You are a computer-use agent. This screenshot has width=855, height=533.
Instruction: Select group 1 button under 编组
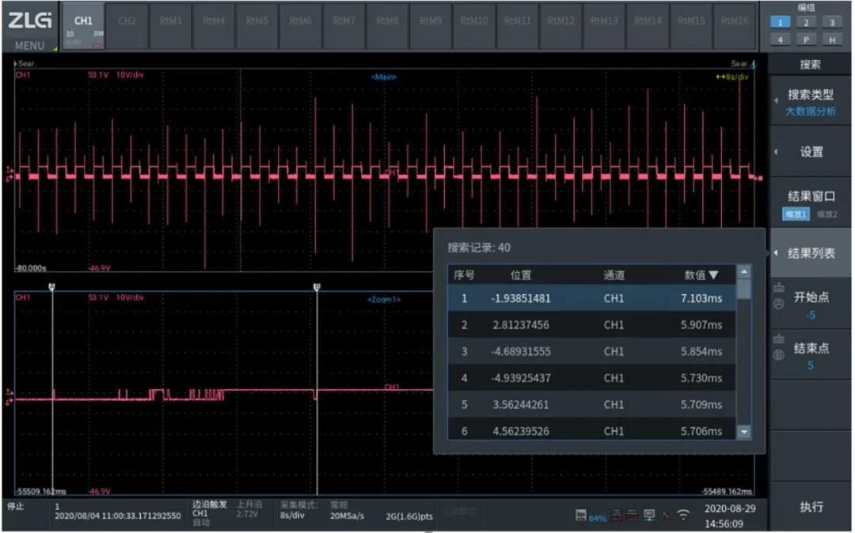click(781, 23)
